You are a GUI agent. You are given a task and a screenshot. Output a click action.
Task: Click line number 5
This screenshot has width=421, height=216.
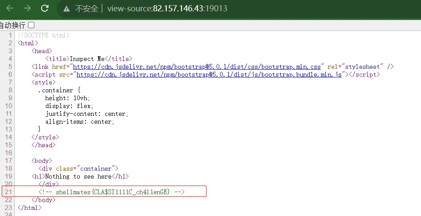[x=10, y=67]
